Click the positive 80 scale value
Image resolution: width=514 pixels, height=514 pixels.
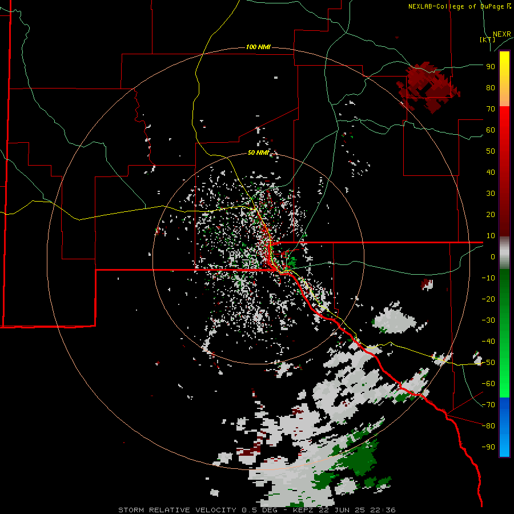coord(491,88)
